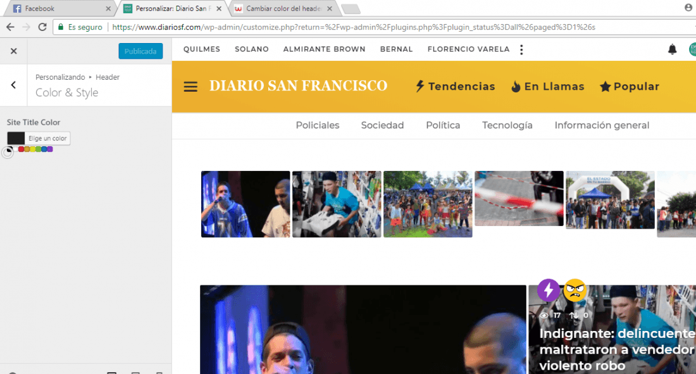
Task: Open the notifications bell
Action: pyautogui.click(x=673, y=49)
